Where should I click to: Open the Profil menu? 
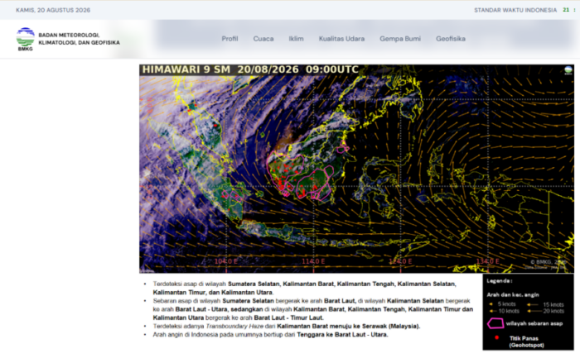pos(230,39)
